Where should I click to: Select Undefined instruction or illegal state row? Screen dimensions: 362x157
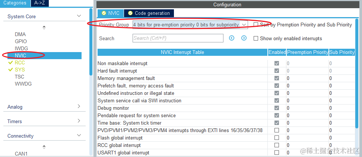(226, 93)
